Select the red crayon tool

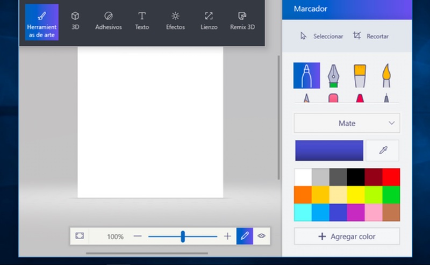[x=360, y=98]
